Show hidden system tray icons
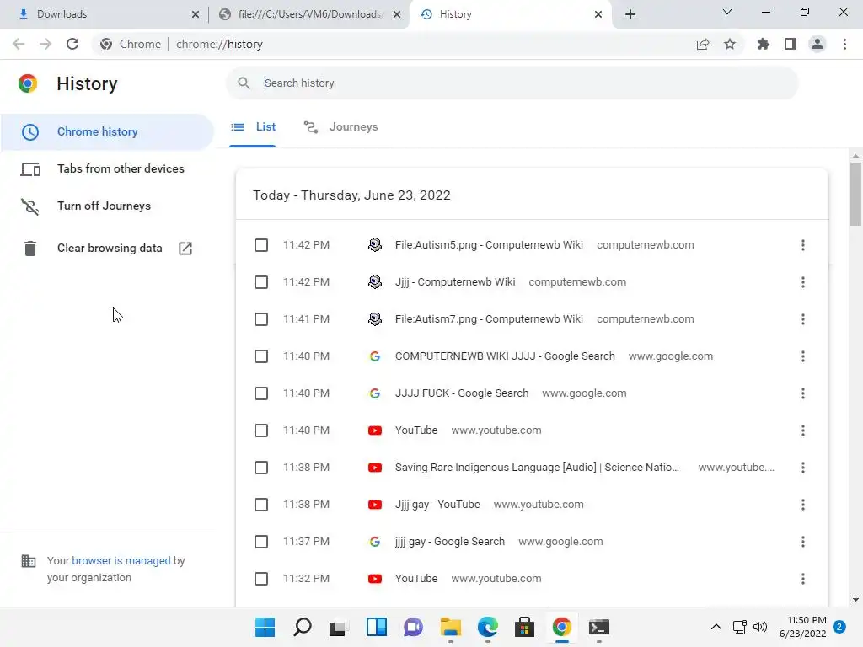 pos(716,627)
